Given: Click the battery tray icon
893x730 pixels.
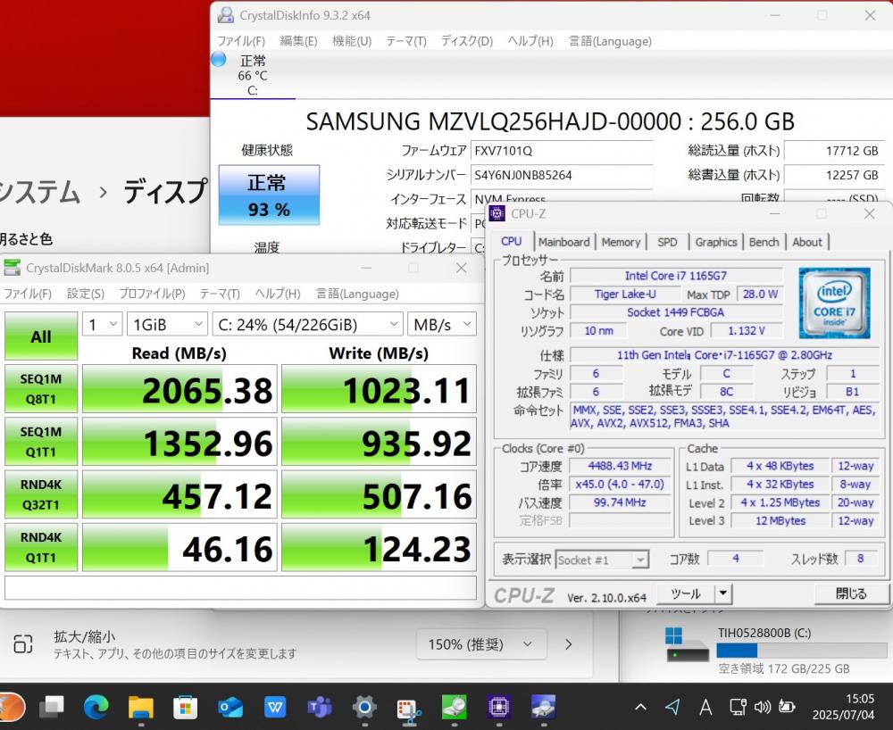Looking at the screenshot, I should click(x=787, y=707).
